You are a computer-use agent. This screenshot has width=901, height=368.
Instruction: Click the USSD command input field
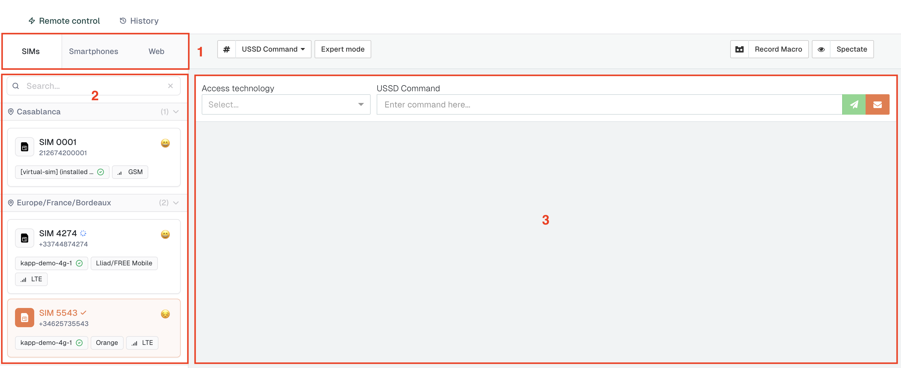click(609, 104)
